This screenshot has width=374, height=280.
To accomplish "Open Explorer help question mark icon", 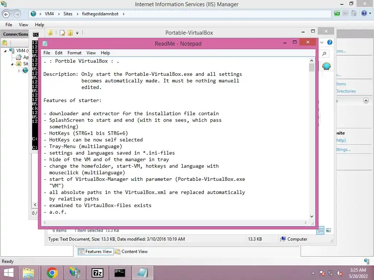I will tap(330, 42).
